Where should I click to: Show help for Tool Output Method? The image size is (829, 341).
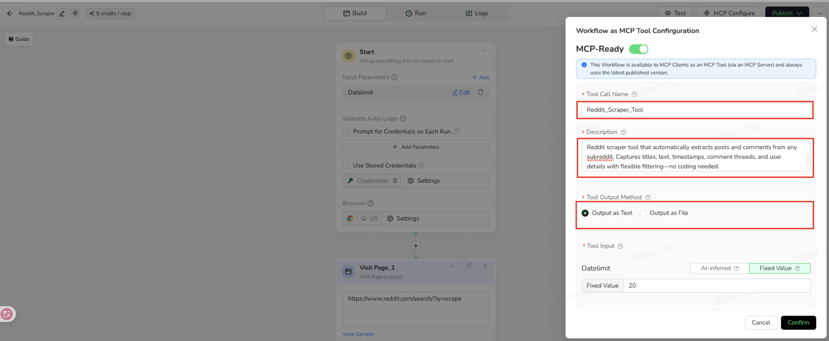(x=648, y=197)
